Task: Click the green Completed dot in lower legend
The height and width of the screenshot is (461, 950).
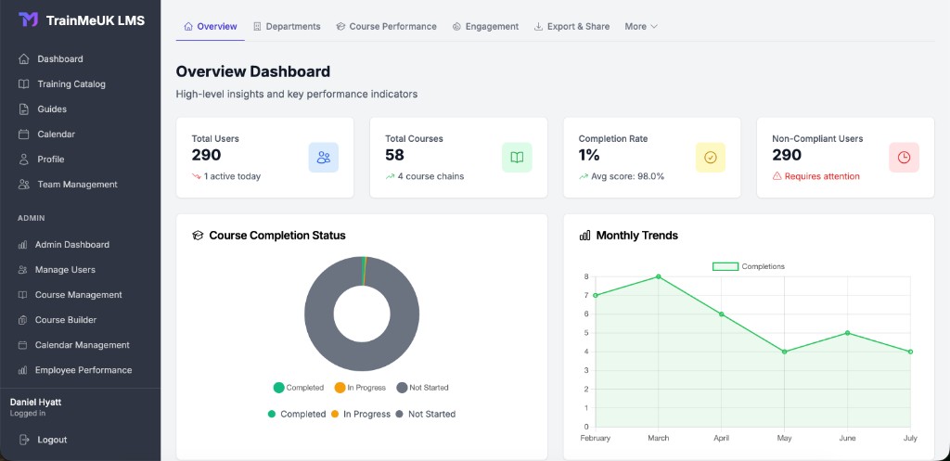Action: 272,415
